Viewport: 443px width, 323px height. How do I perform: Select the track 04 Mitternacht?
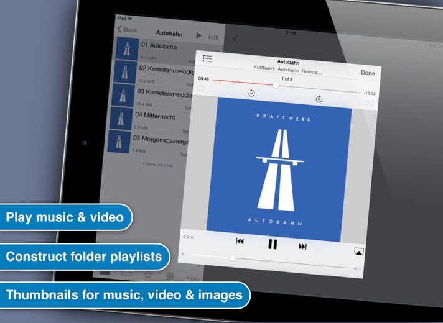(150, 120)
